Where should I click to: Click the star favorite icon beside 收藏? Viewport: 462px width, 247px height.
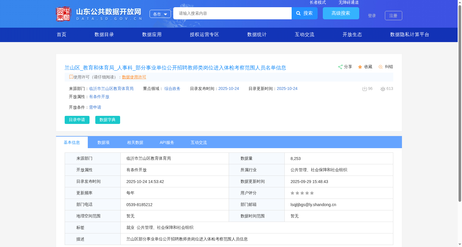(x=360, y=67)
